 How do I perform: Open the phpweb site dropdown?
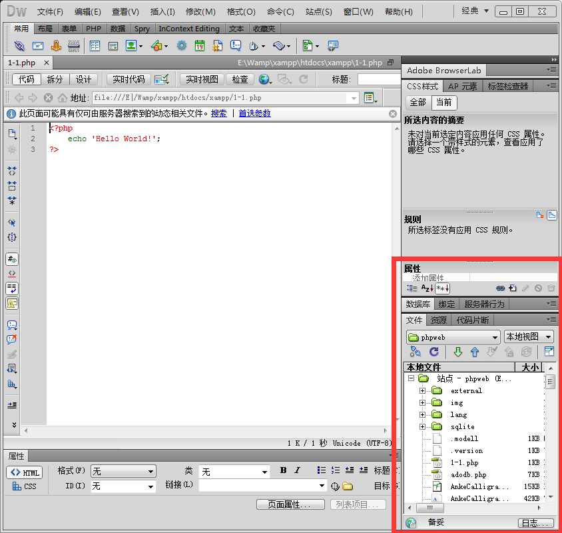click(453, 337)
